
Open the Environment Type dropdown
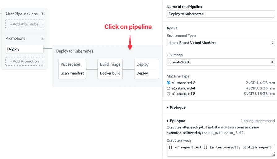220,43
